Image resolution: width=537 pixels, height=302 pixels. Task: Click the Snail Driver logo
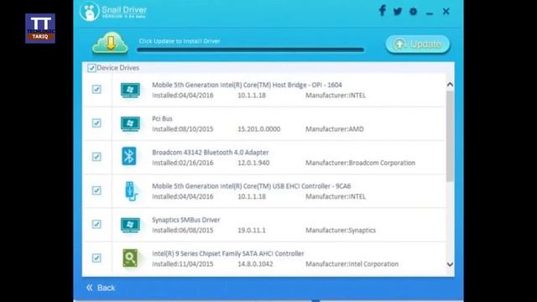click(90, 11)
